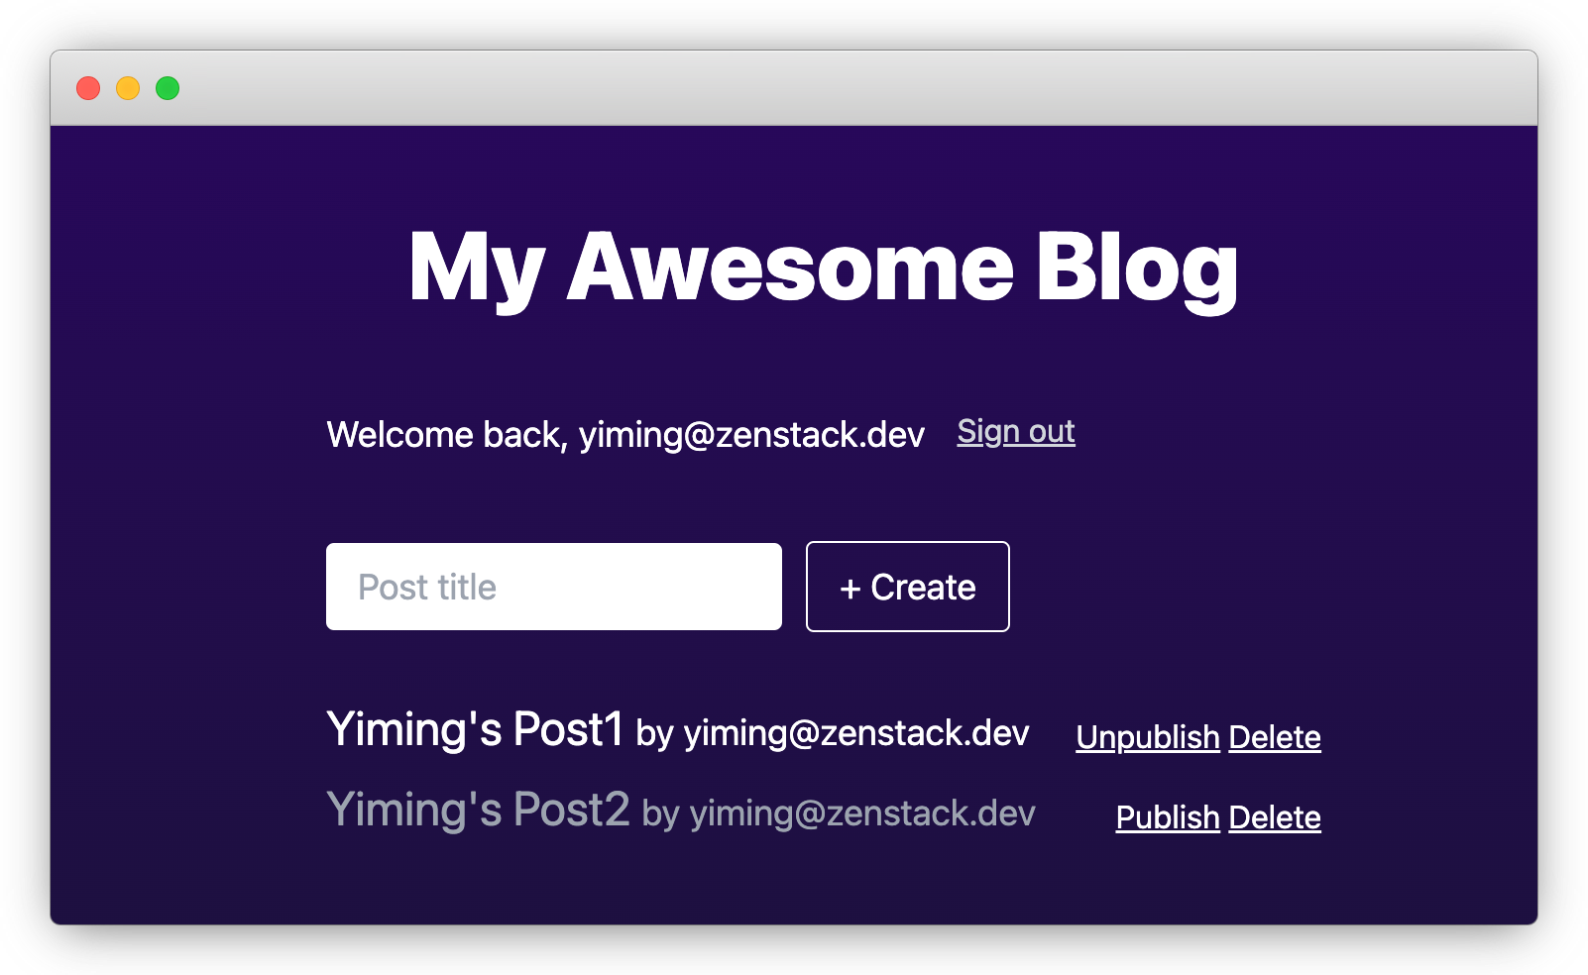Viewport: 1588px width, 975px height.
Task: Delete Yiming's Post2
Action: [x=1274, y=817]
